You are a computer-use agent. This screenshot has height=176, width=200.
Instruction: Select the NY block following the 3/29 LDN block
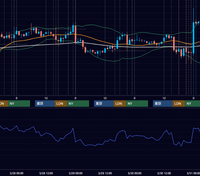[x=137, y=104]
